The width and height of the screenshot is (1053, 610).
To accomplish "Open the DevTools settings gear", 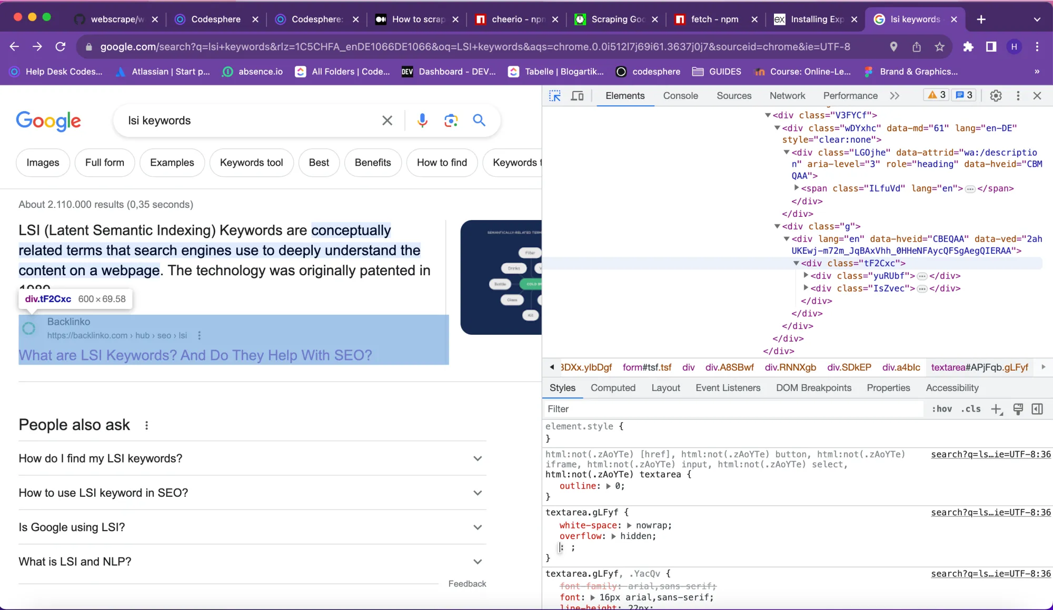I will [995, 95].
